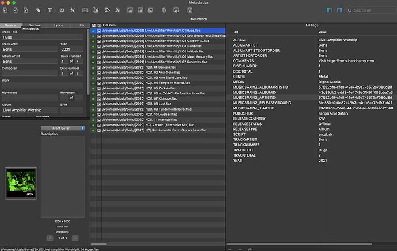This screenshot has height=251, width=397.
Task: Click artwork icon for 03 Ganbow-Ki.flac row
Action: point(99,41)
